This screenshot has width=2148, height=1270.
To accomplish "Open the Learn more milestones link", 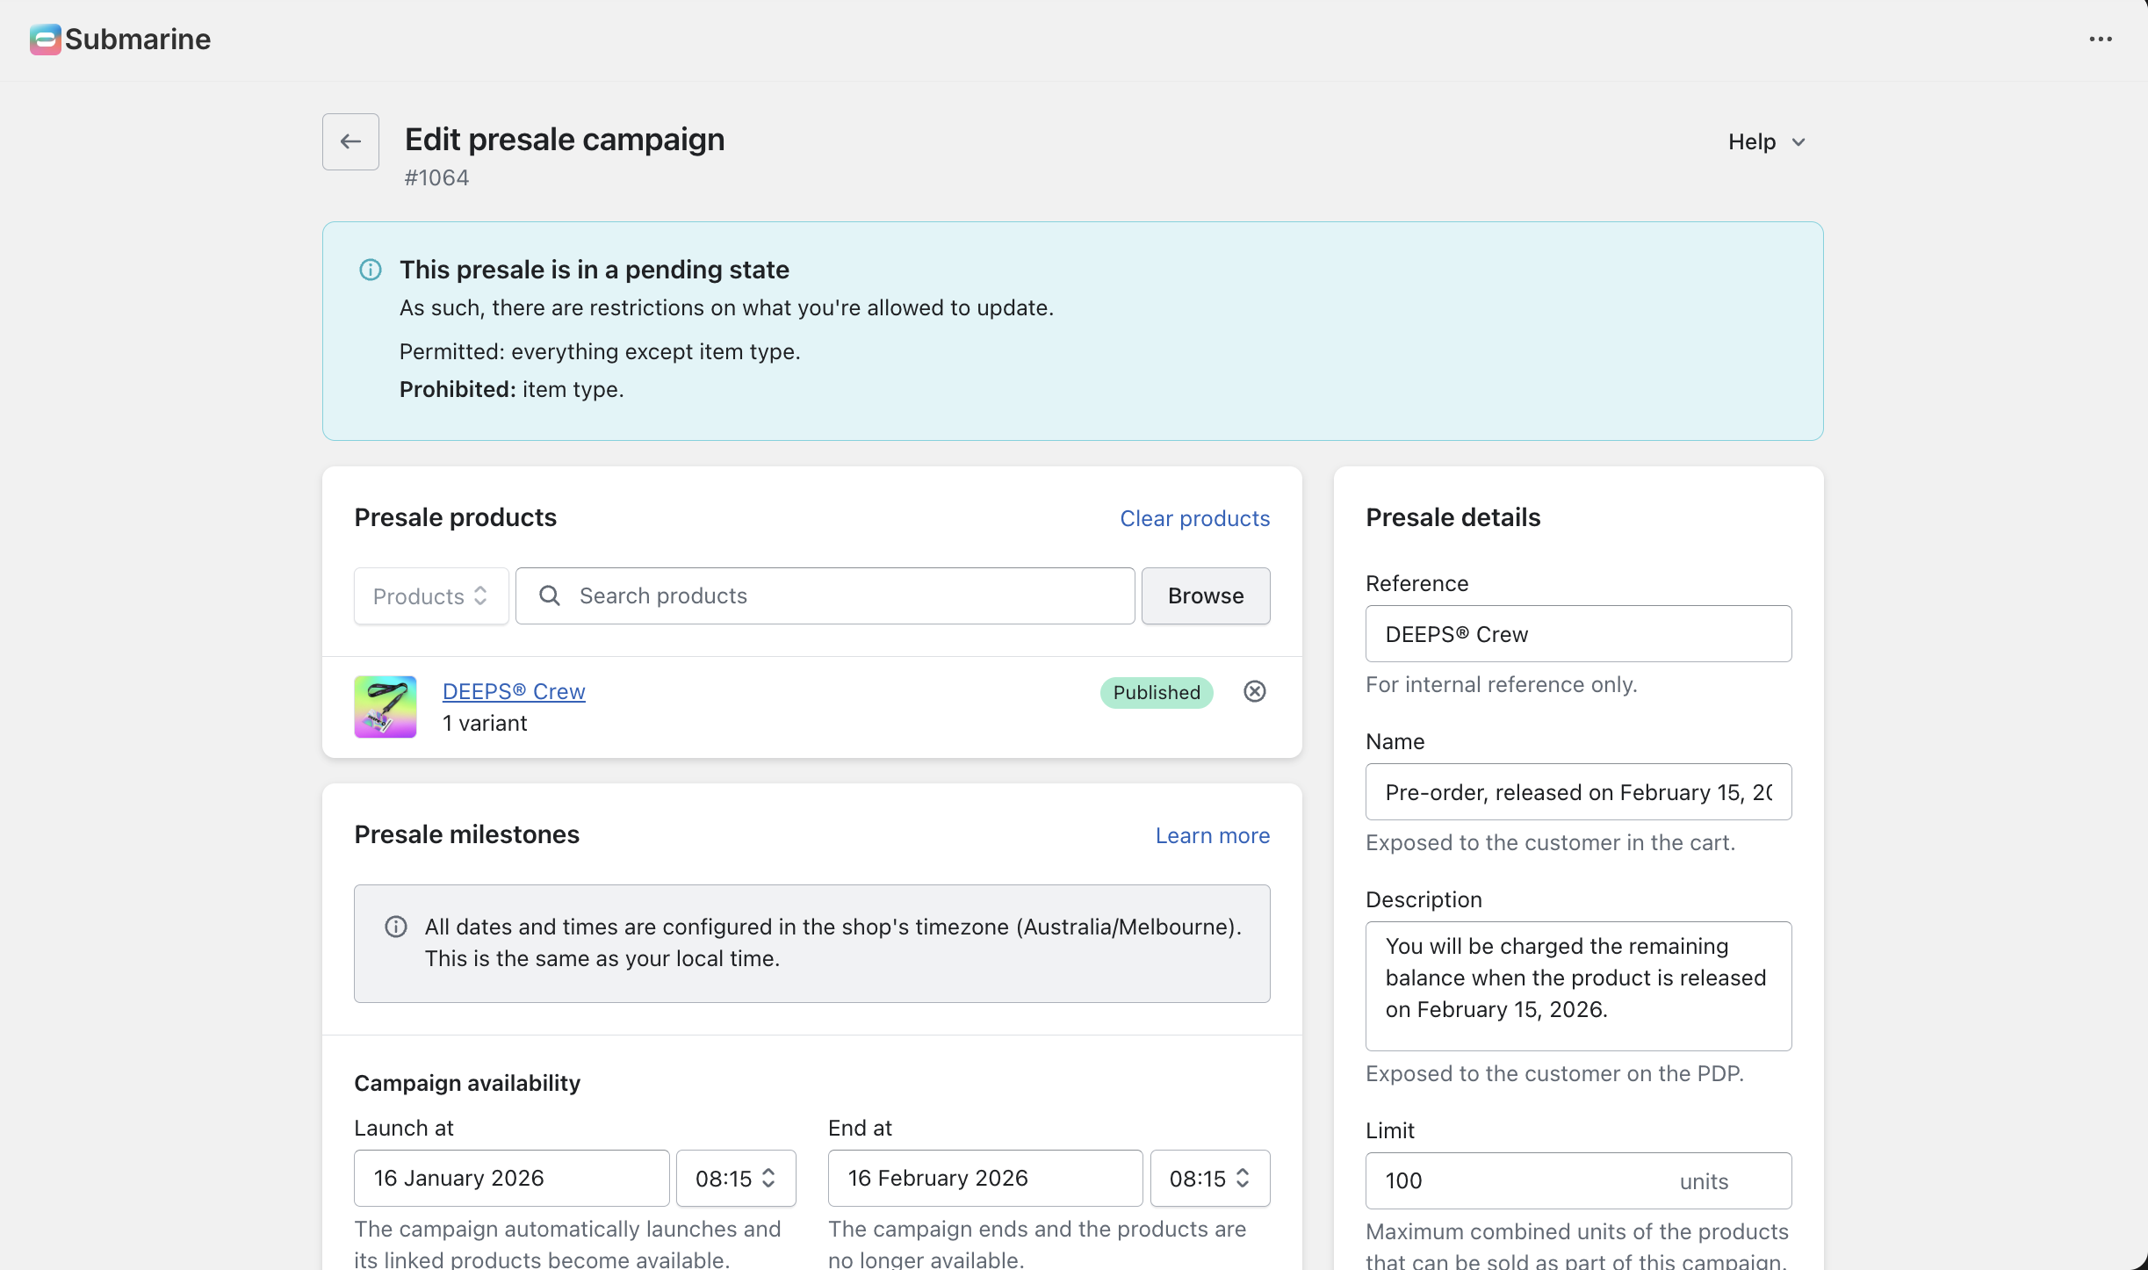I will pos(1212,836).
